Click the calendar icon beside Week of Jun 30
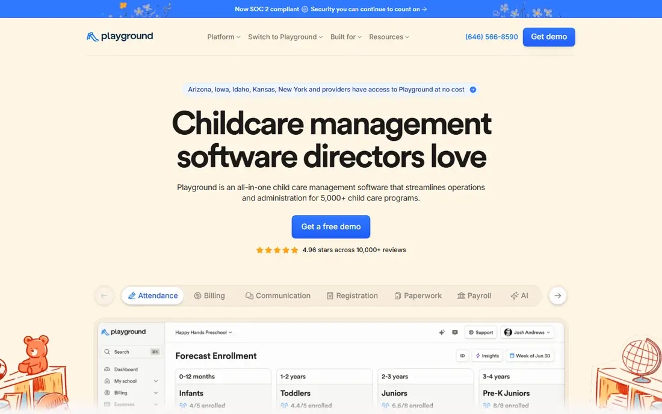This screenshot has width=662, height=414. click(x=512, y=356)
